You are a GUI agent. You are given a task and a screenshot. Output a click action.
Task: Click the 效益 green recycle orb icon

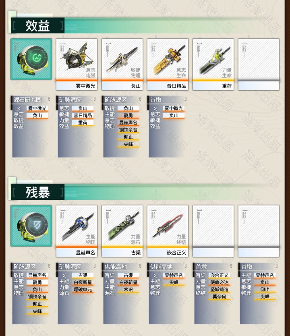[x=31, y=59]
